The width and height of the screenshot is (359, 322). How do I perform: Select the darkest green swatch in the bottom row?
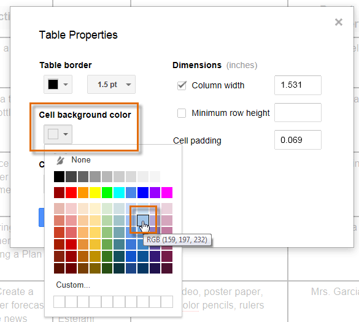(x=107, y=268)
